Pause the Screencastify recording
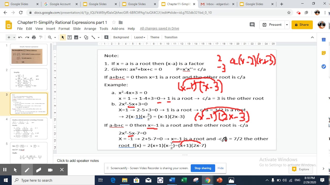Image resolution: width=330 pixels, height=185 pixels. click(x=5, y=170)
